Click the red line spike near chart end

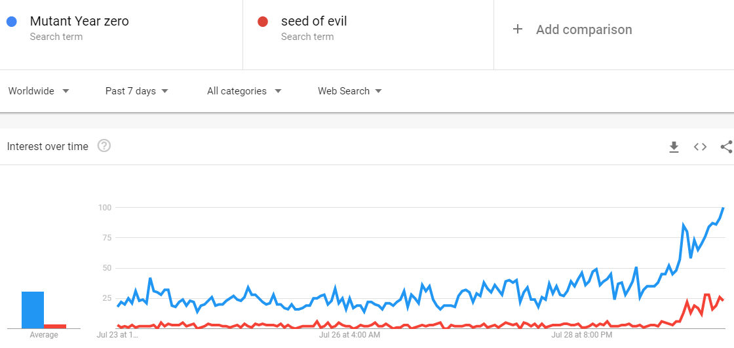707,295
